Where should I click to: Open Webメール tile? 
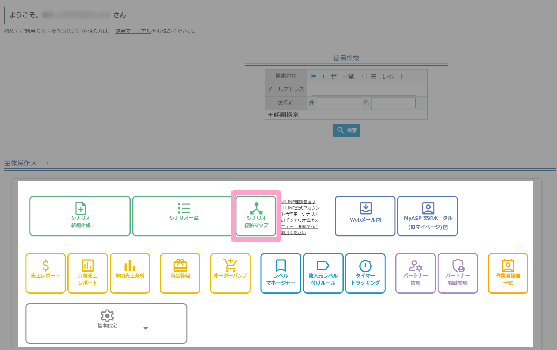tap(365, 216)
